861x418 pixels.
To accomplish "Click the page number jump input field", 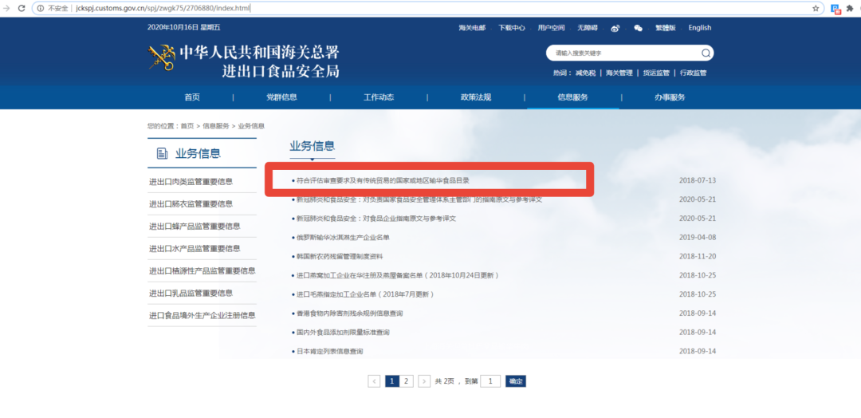I will tap(489, 381).
